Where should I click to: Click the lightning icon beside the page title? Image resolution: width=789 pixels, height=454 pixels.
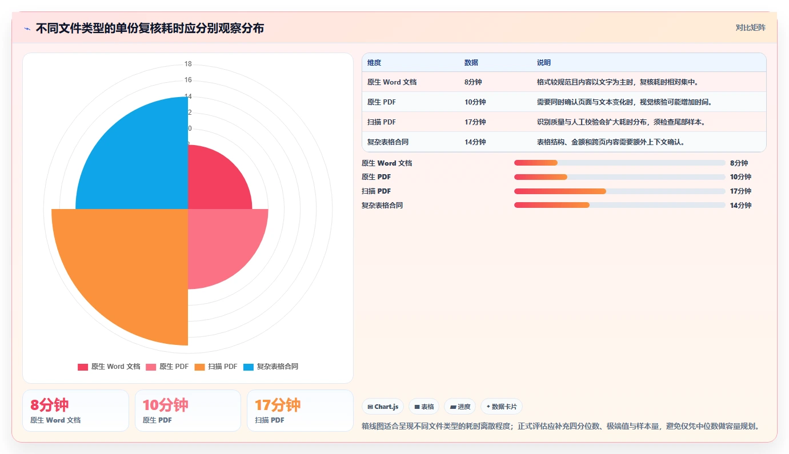pos(27,29)
